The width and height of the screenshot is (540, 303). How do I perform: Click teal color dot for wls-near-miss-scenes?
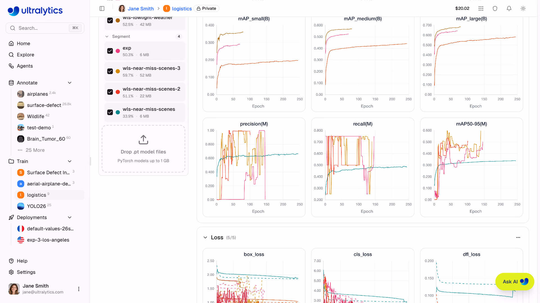tap(118, 112)
